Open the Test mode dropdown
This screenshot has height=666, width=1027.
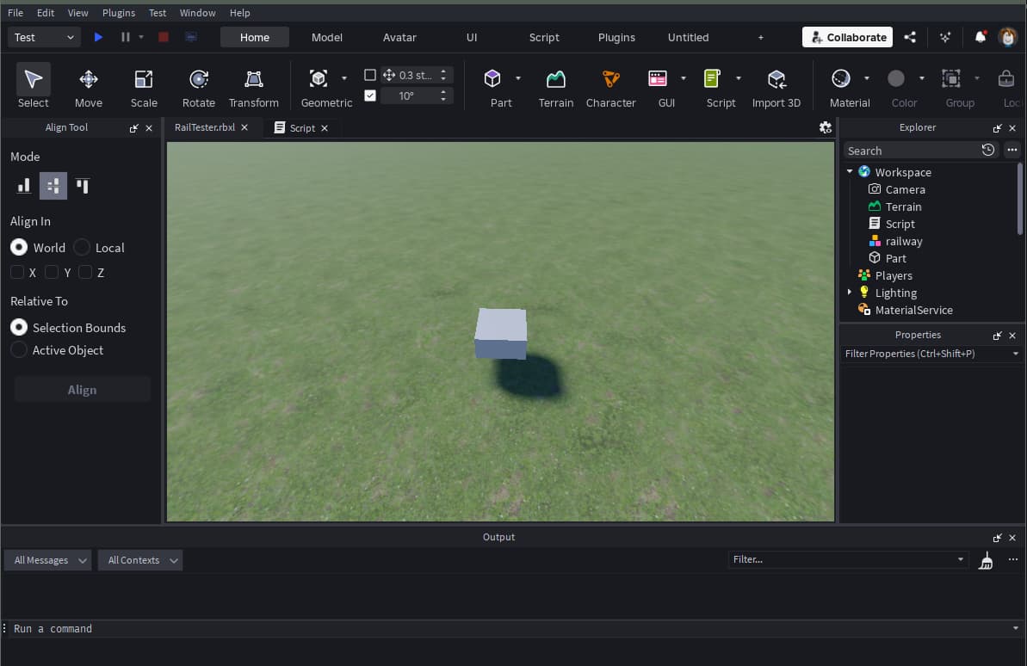click(x=44, y=37)
